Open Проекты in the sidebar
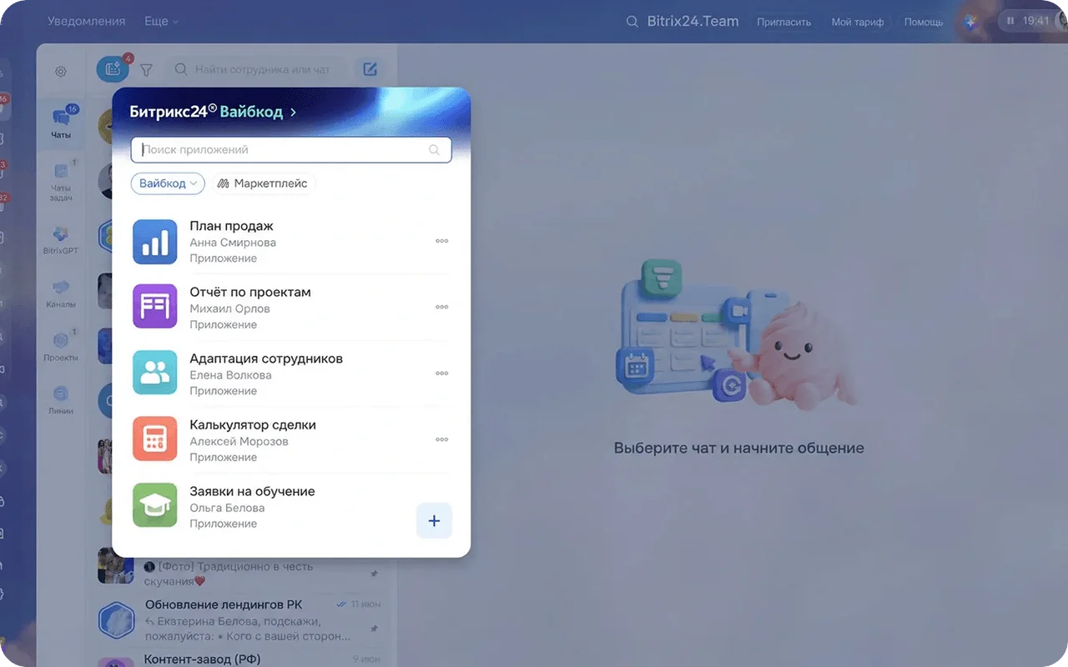Image resolution: width=1068 pixels, height=667 pixels. [61, 346]
